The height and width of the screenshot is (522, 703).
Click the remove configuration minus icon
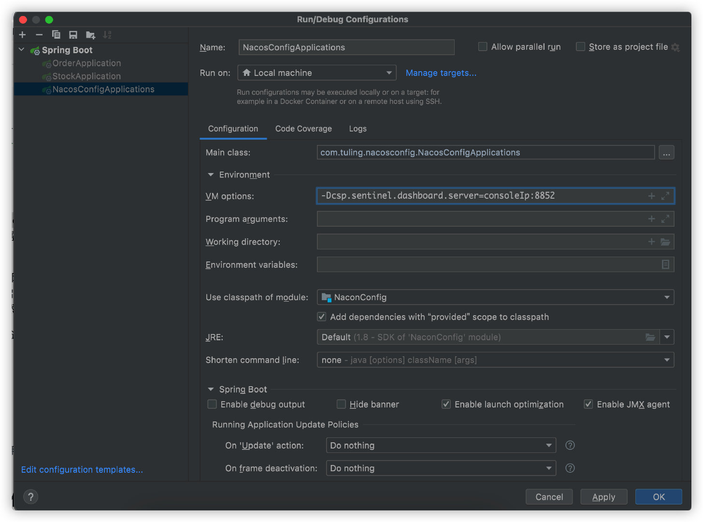click(x=39, y=35)
